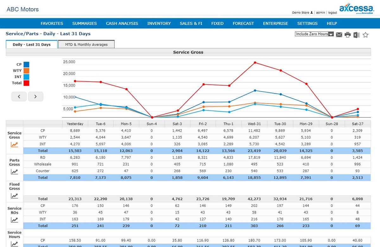This screenshot has height=247, width=380.
Task: Show the Parts Gross chart icon
Action: (14, 172)
